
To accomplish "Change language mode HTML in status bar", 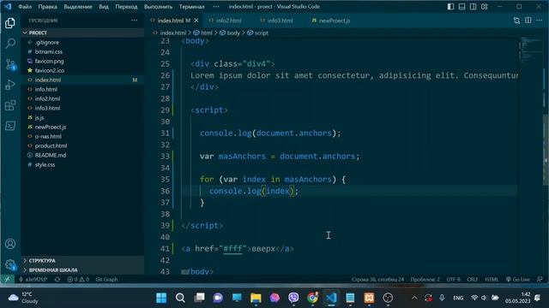I will tap(492, 280).
